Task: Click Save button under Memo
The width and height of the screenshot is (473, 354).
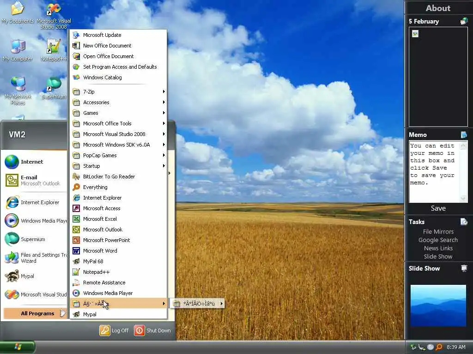Action: [438, 208]
